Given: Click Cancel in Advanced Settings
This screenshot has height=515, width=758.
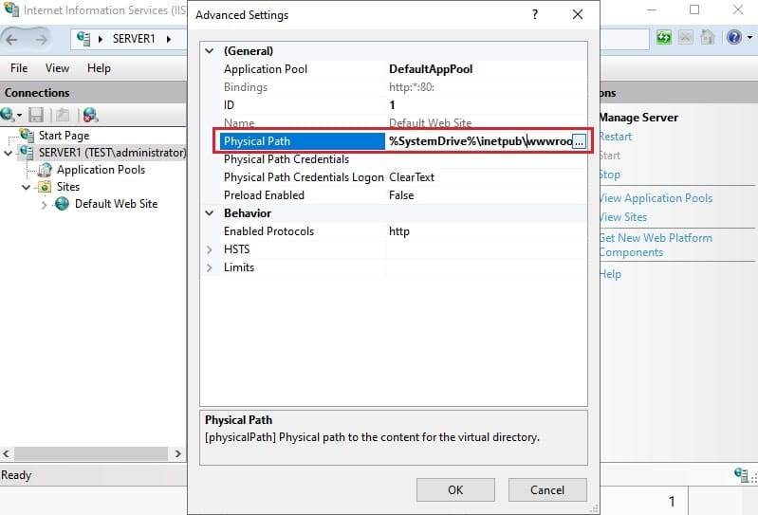Looking at the screenshot, I should click(x=547, y=490).
